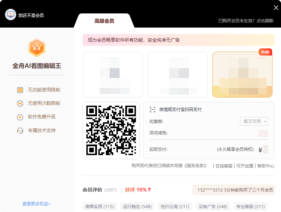Click the 永久畅享会员特权 note
This screenshot has height=212, width=281.
(x=235, y=149)
